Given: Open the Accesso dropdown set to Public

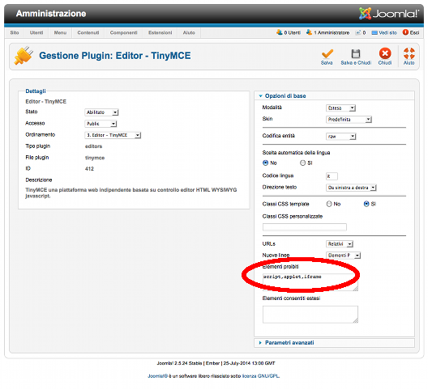Looking at the screenshot, I should [101, 124].
